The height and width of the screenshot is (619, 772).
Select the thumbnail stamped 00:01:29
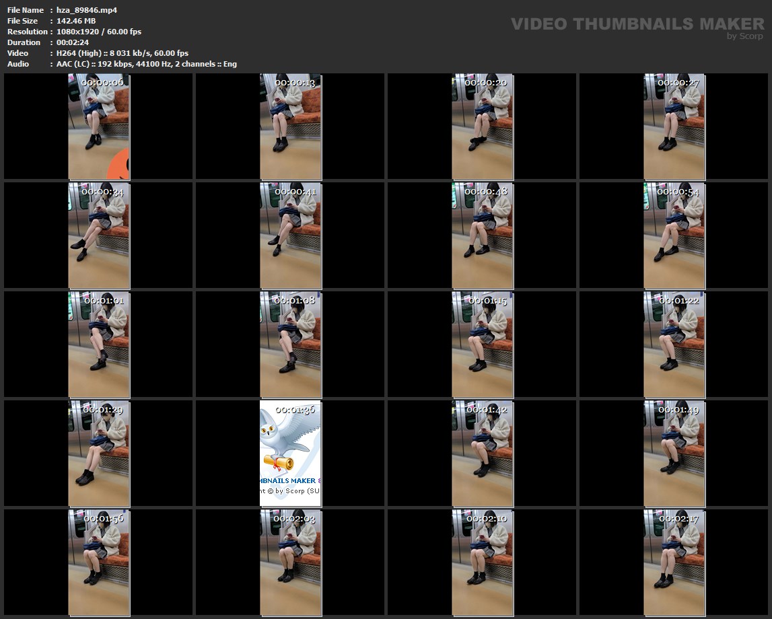99,453
